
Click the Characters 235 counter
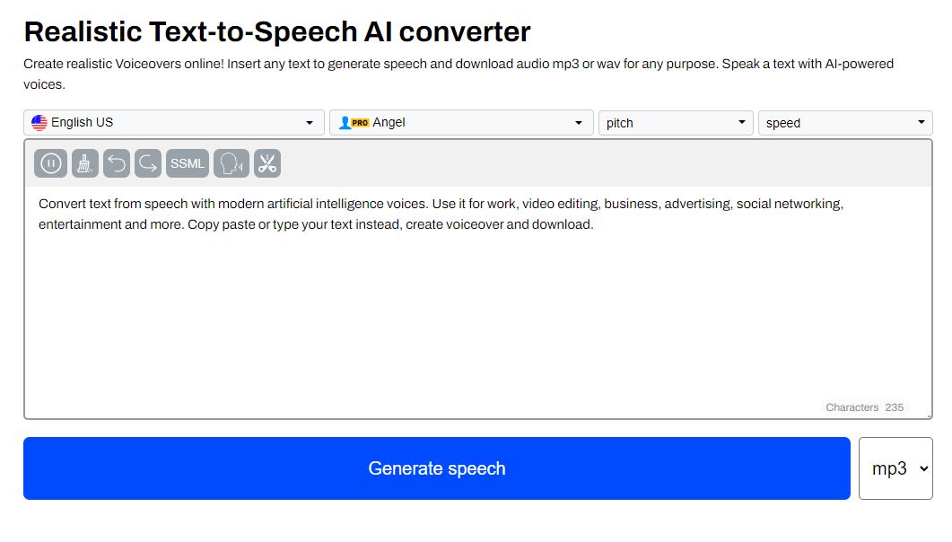(864, 406)
